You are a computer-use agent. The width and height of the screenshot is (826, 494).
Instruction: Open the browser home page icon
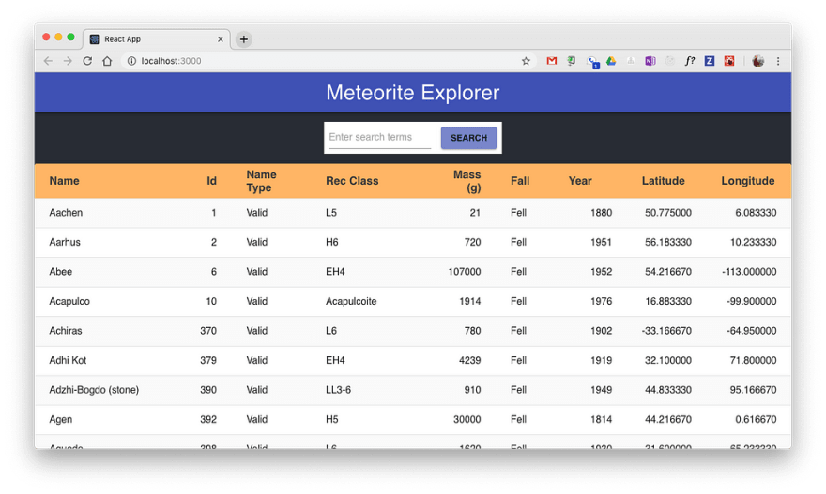[x=107, y=61]
